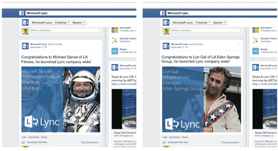Click Smooth Fusion page name, Michael Spruel screenshot
Viewport: 278px width, 151px height.
coord(128,38)
